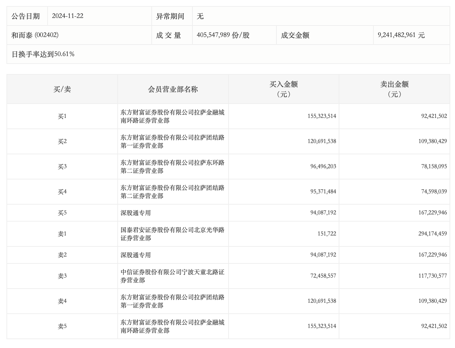Click 深股通专用 in the 卖2 row
The image size is (455, 348).
(x=135, y=255)
